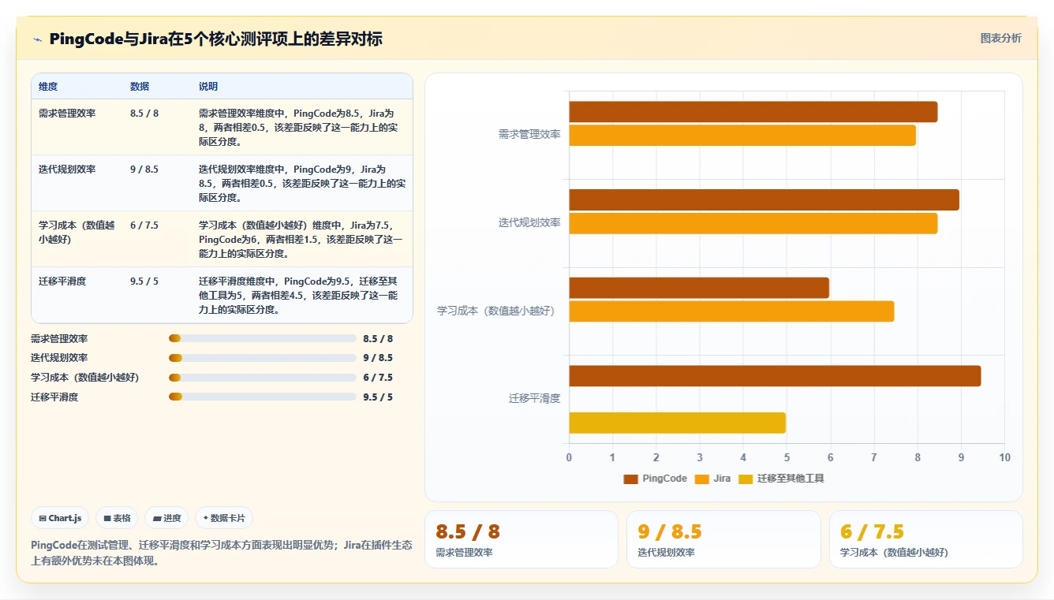Screen dimensions: 1054x600
Task: Click PingCode bar for 迭代规划效率
Action: pos(764,199)
